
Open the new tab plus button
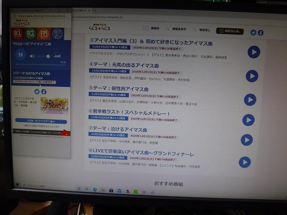tap(95, 11)
